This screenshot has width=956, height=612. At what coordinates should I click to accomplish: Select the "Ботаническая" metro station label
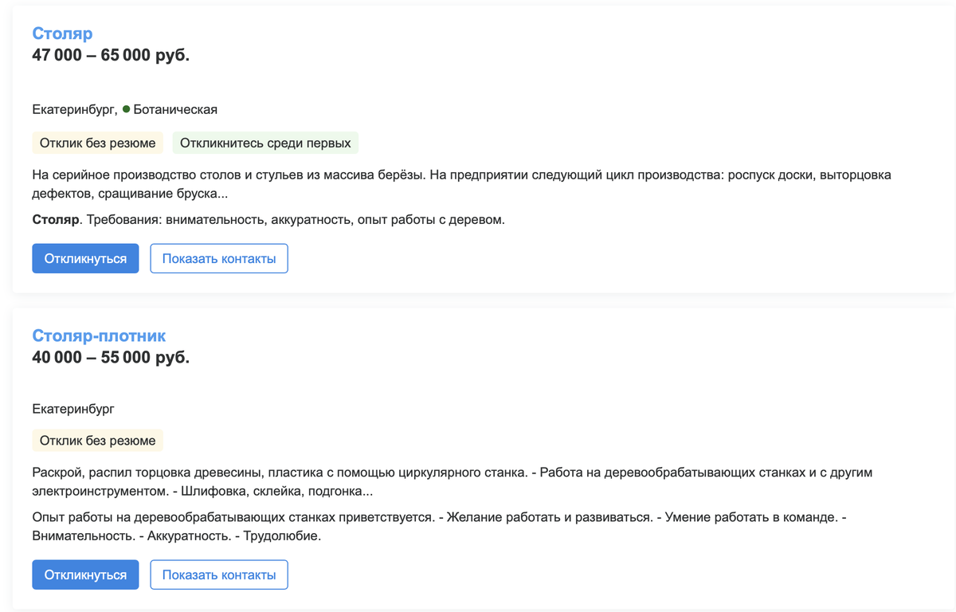tap(175, 109)
